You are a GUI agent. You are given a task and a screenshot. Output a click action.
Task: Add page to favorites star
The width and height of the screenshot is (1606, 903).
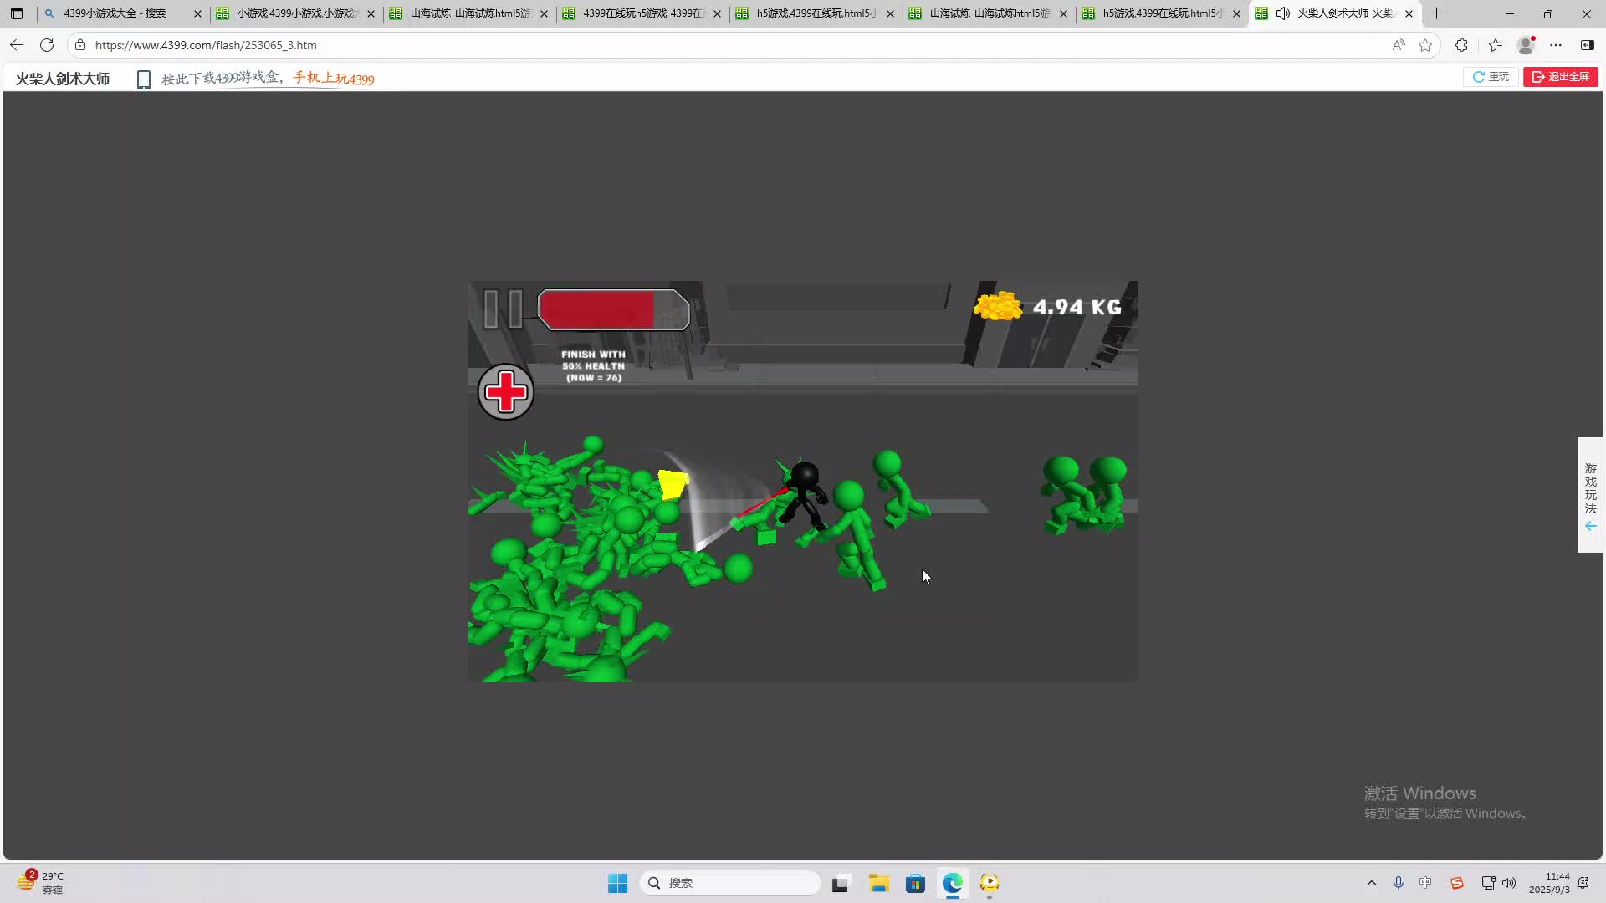(1425, 45)
